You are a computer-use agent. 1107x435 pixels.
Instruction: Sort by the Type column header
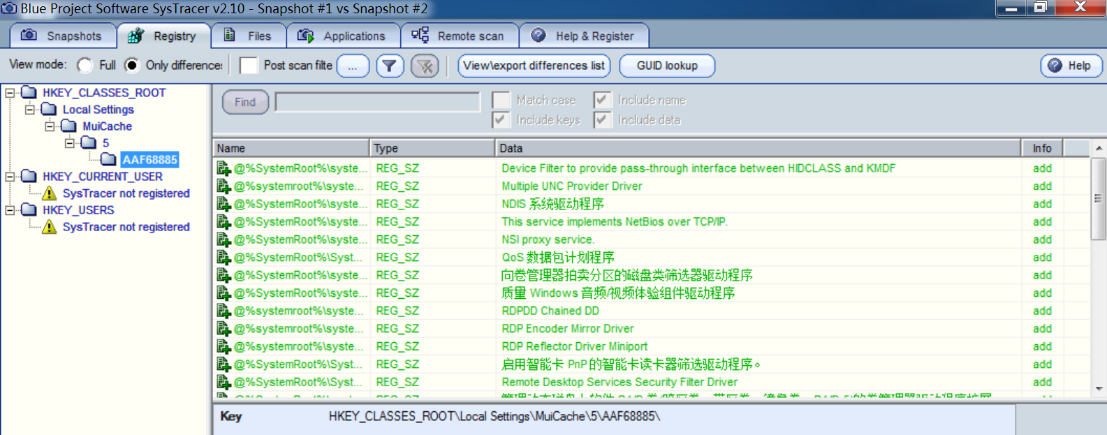click(432, 148)
